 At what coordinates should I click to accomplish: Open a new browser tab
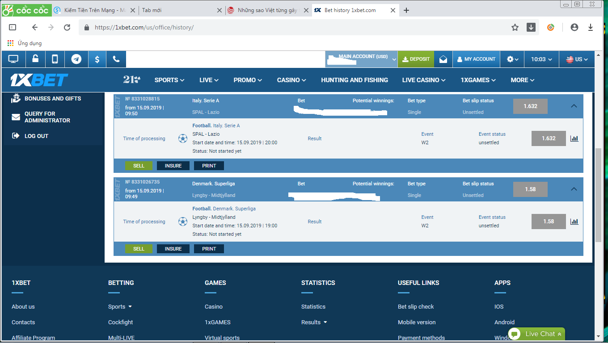[406, 10]
